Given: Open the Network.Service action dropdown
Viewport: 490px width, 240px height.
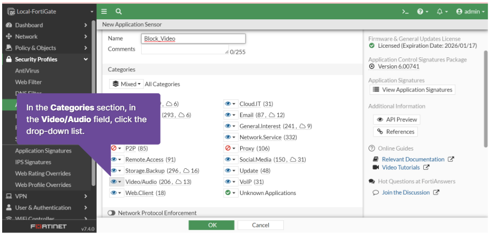Looking at the screenshot, I should coord(230,137).
